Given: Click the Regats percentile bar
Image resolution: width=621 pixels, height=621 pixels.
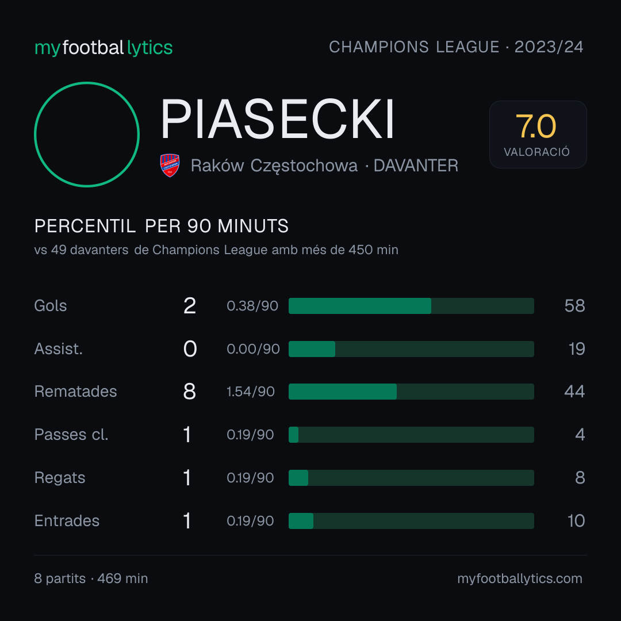Looking at the screenshot, I should pos(411,478).
